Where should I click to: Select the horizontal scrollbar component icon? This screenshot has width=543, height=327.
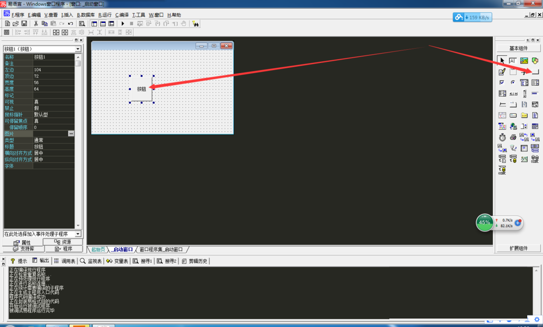pyautogui.click(x=513, y=93)
